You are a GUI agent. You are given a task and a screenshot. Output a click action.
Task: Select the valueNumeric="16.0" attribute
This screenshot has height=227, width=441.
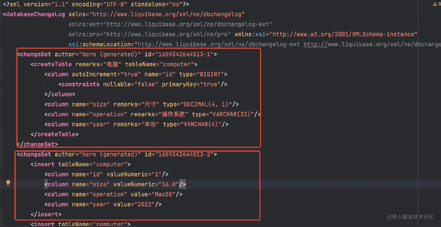point(146,184)
